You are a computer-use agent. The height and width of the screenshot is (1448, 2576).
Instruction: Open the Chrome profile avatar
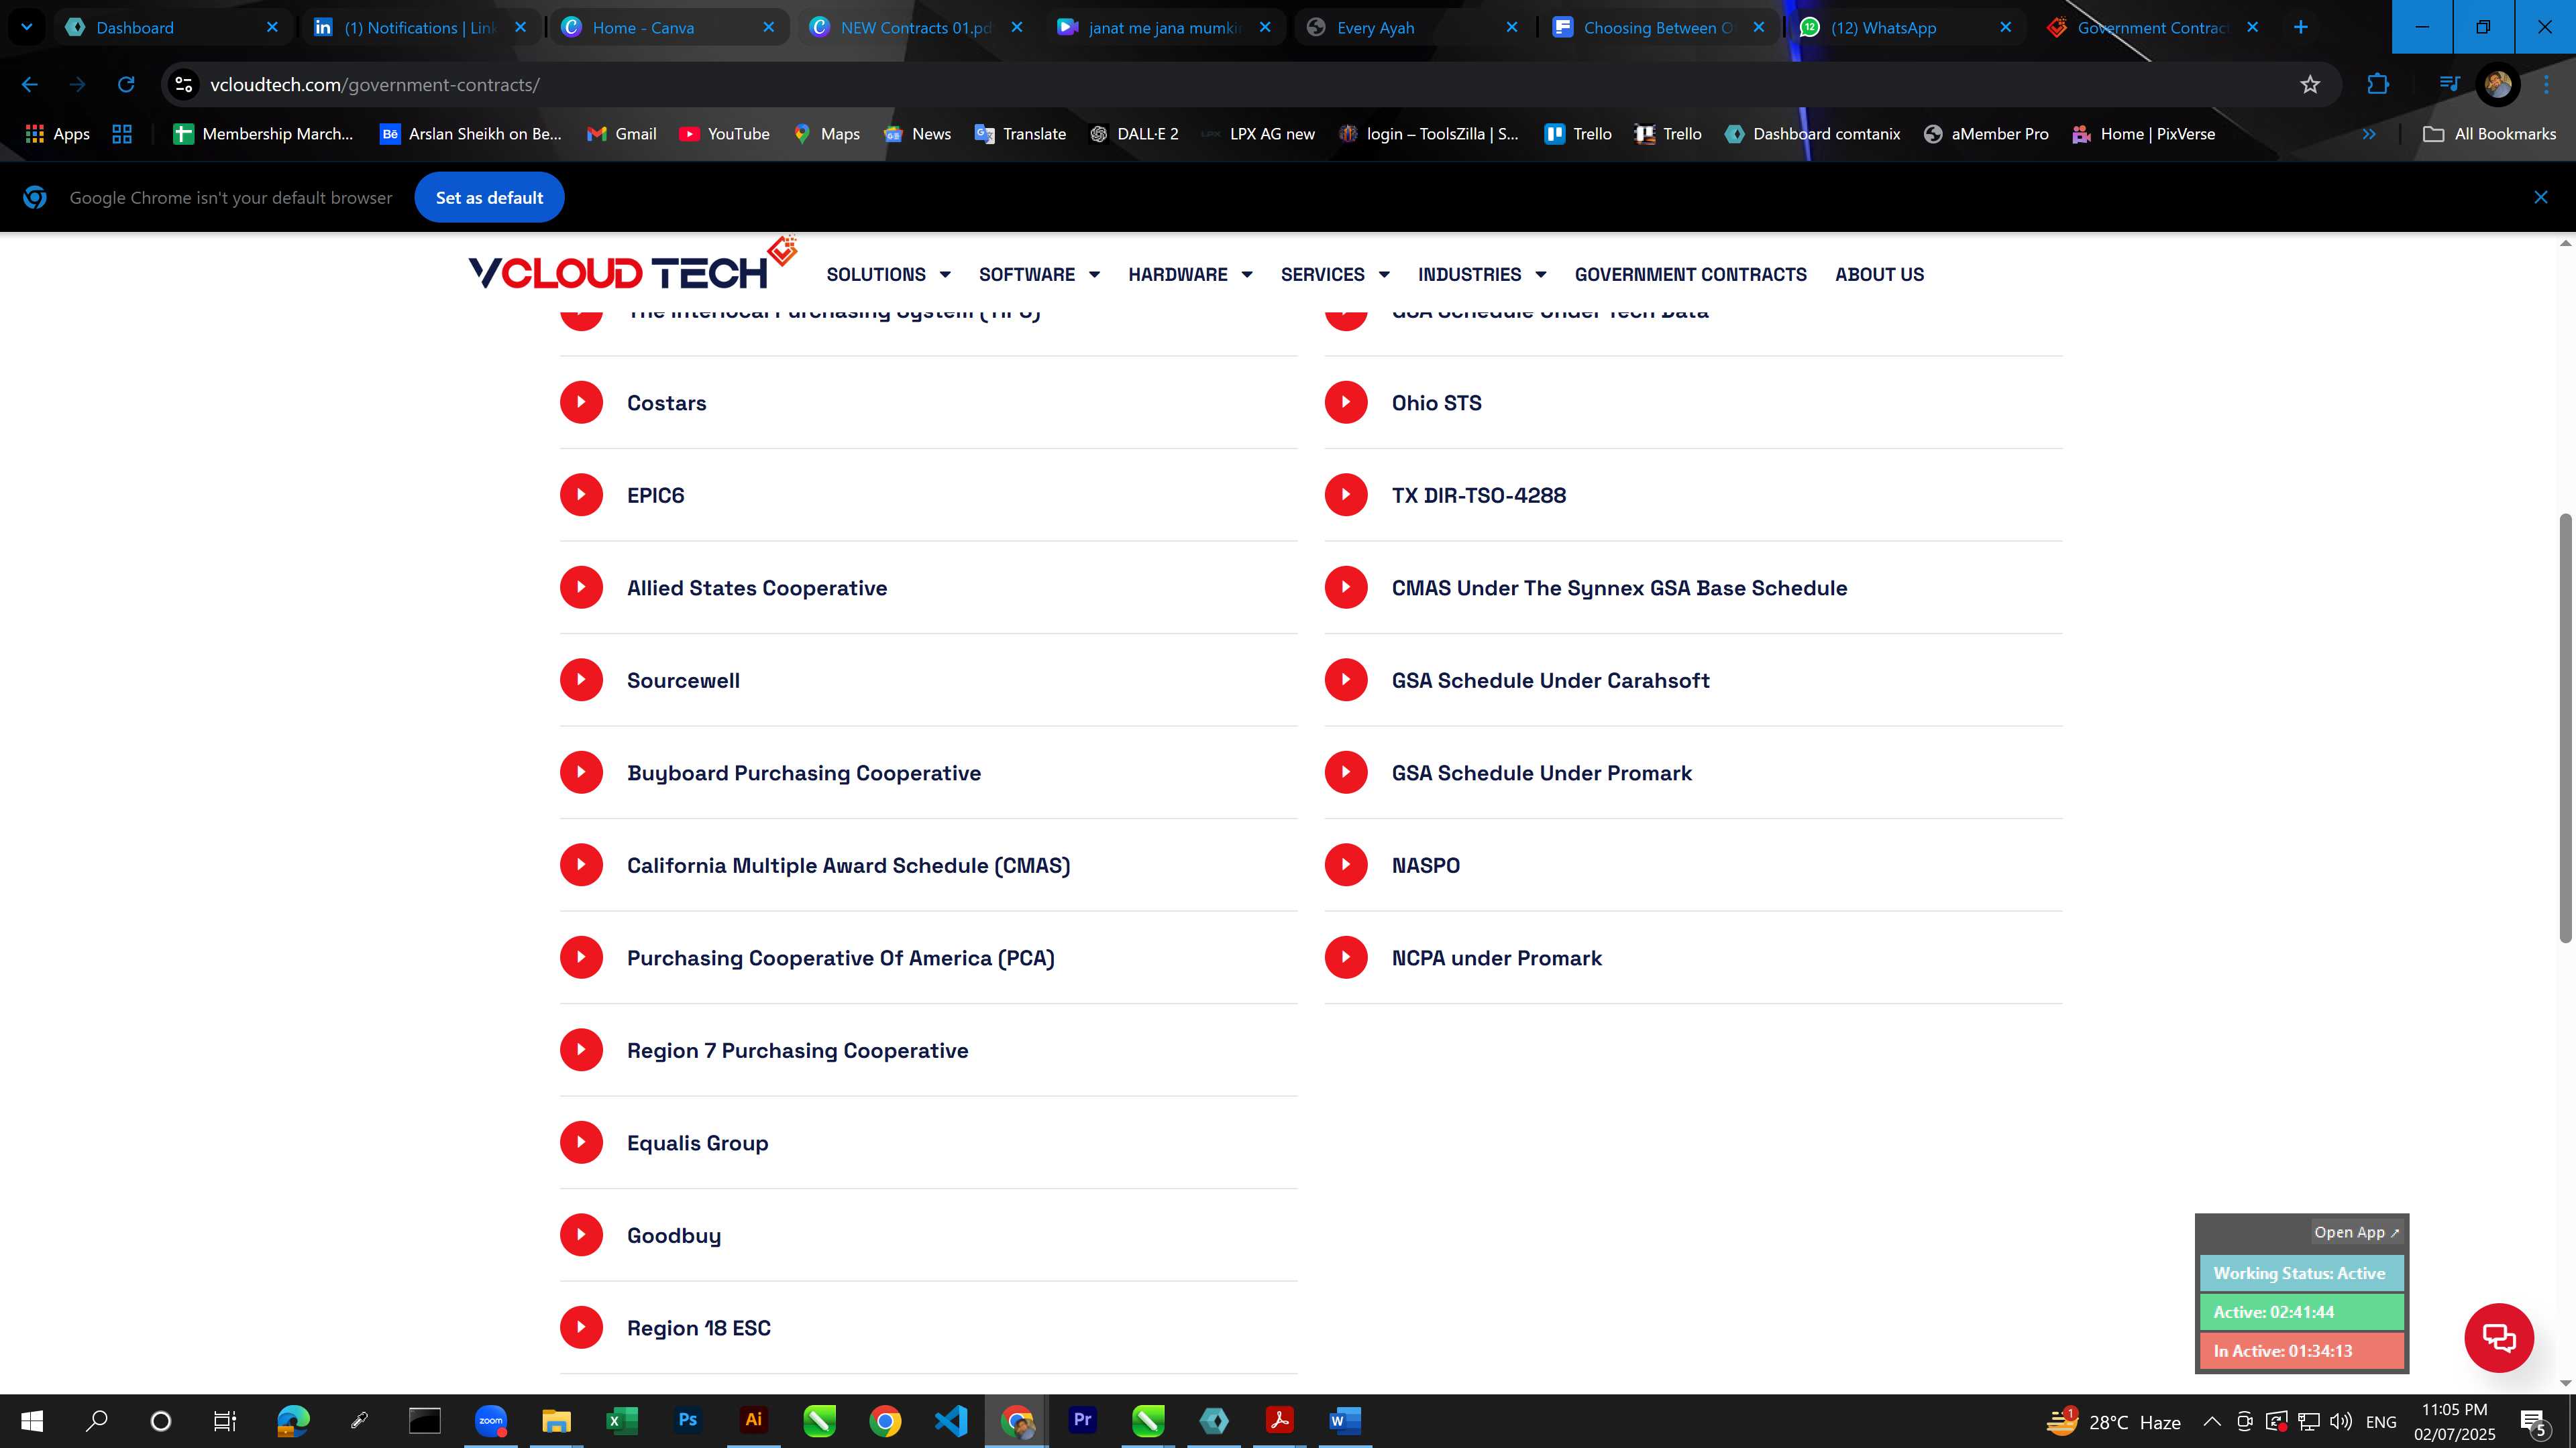click(x=2497, y=85)
